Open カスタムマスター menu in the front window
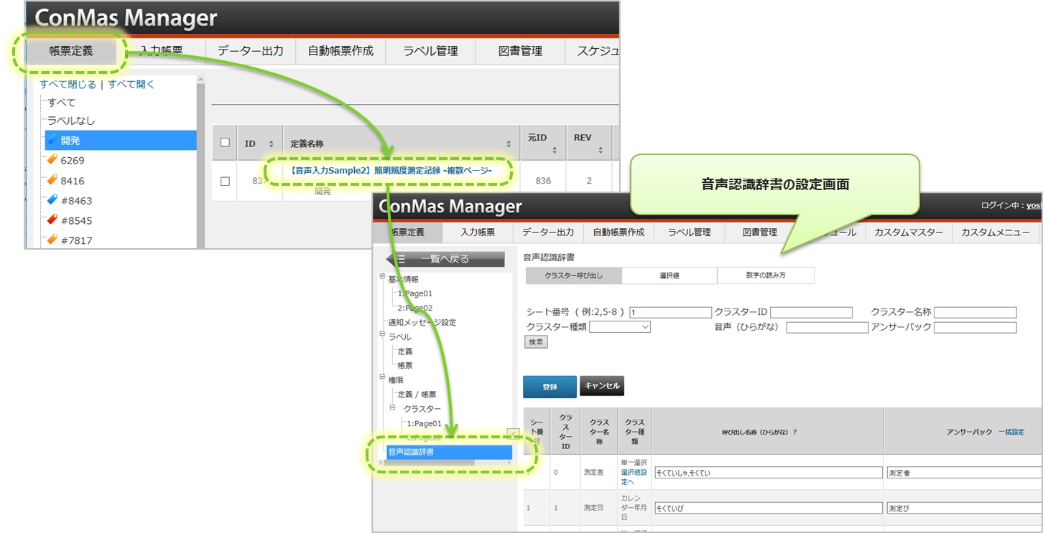Image resolution: width=1043 pixels, height=533 pixels. pos(909,232)
